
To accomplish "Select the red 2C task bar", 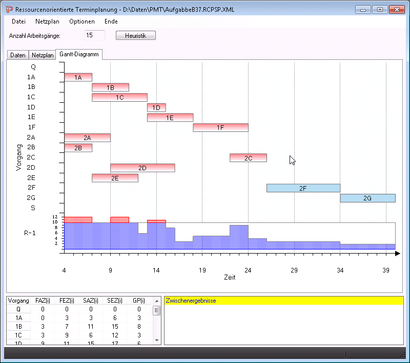I will (248, 158).
